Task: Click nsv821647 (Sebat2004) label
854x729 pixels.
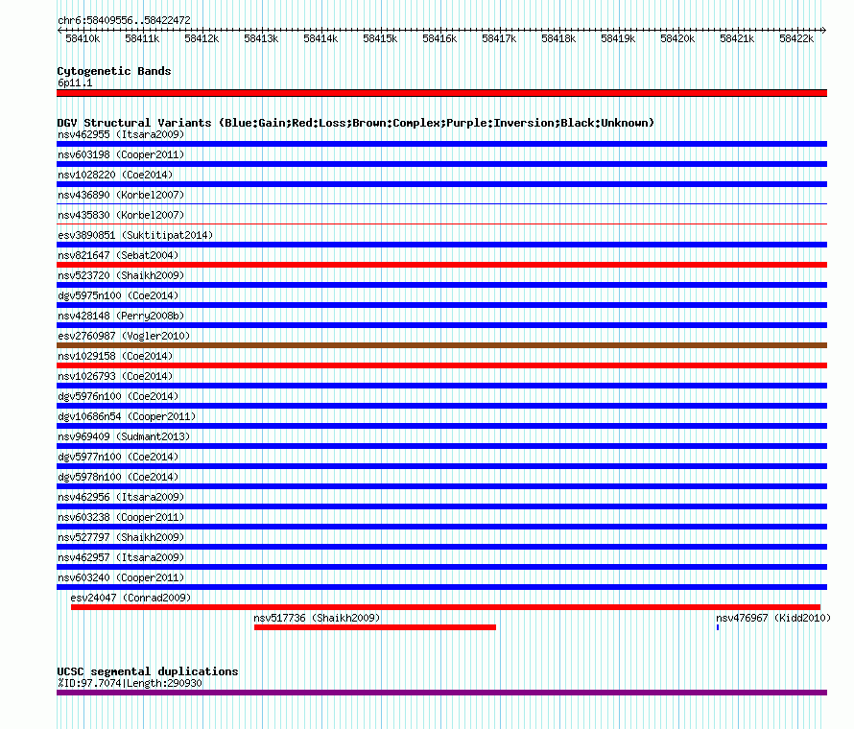Action: [118, 255]
